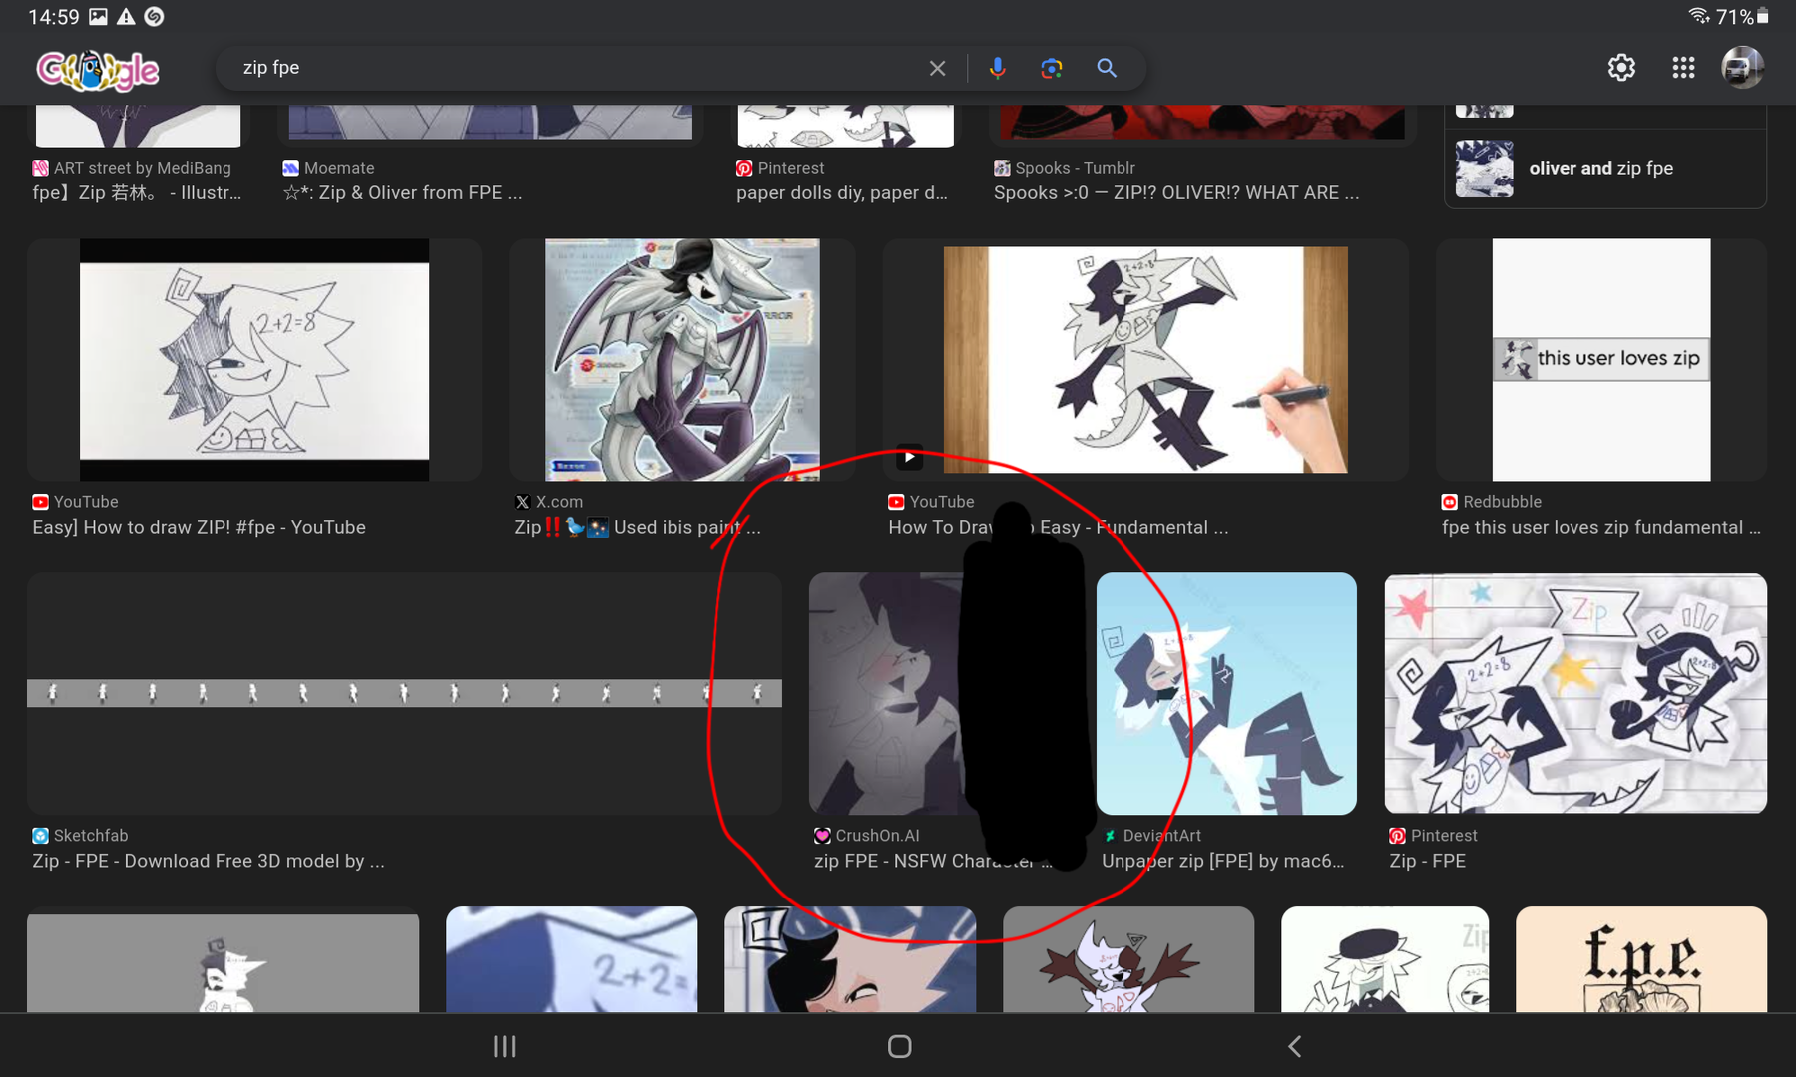Open 'oliver and zip fpe' related search
The width and height of the screenshot is (1796, 1077).
(x=1605, y=168)
